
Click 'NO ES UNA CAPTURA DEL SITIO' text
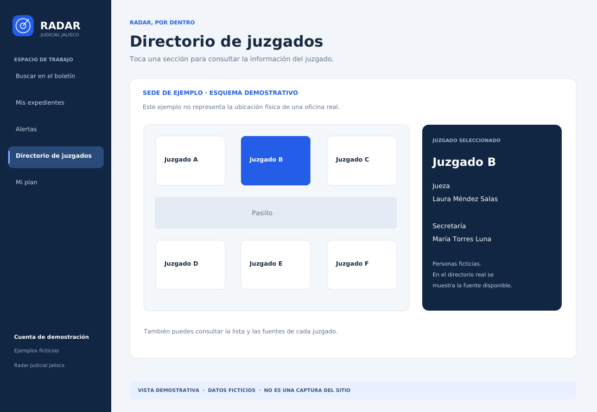pyautogui.click(x=307, y=390)
